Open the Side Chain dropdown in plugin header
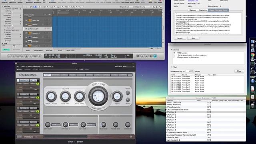Screen dimensions: 256x144 [x=129, y=67]
